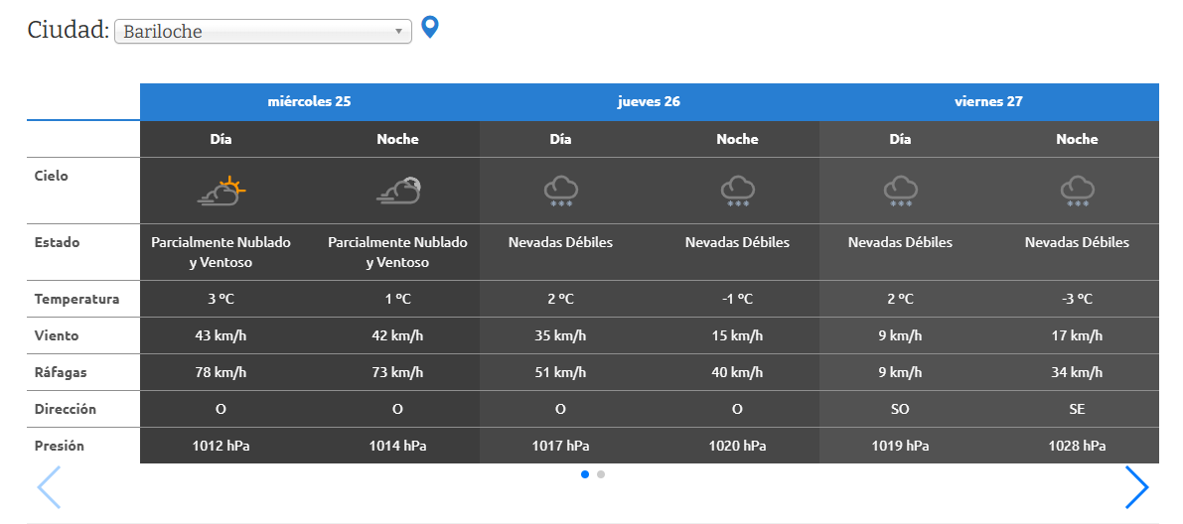1183x524 pixels.
Task: Click the jueves 26 night snow icon
Action: click(x=737, y=191)
